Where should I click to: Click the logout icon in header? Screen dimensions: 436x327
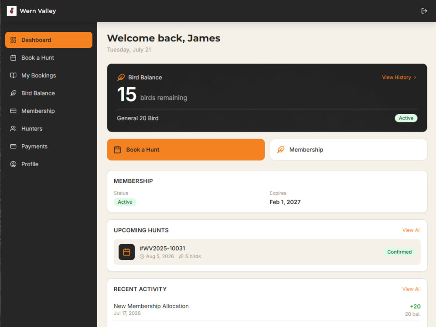pos(424,11)
